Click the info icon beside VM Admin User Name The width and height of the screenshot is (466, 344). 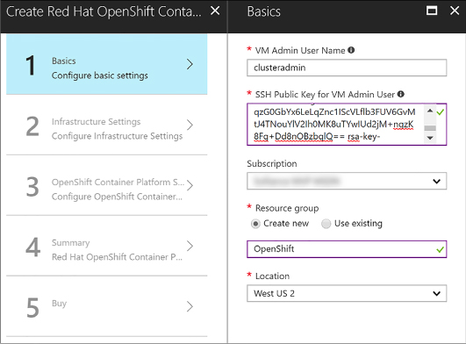(351, 50)
